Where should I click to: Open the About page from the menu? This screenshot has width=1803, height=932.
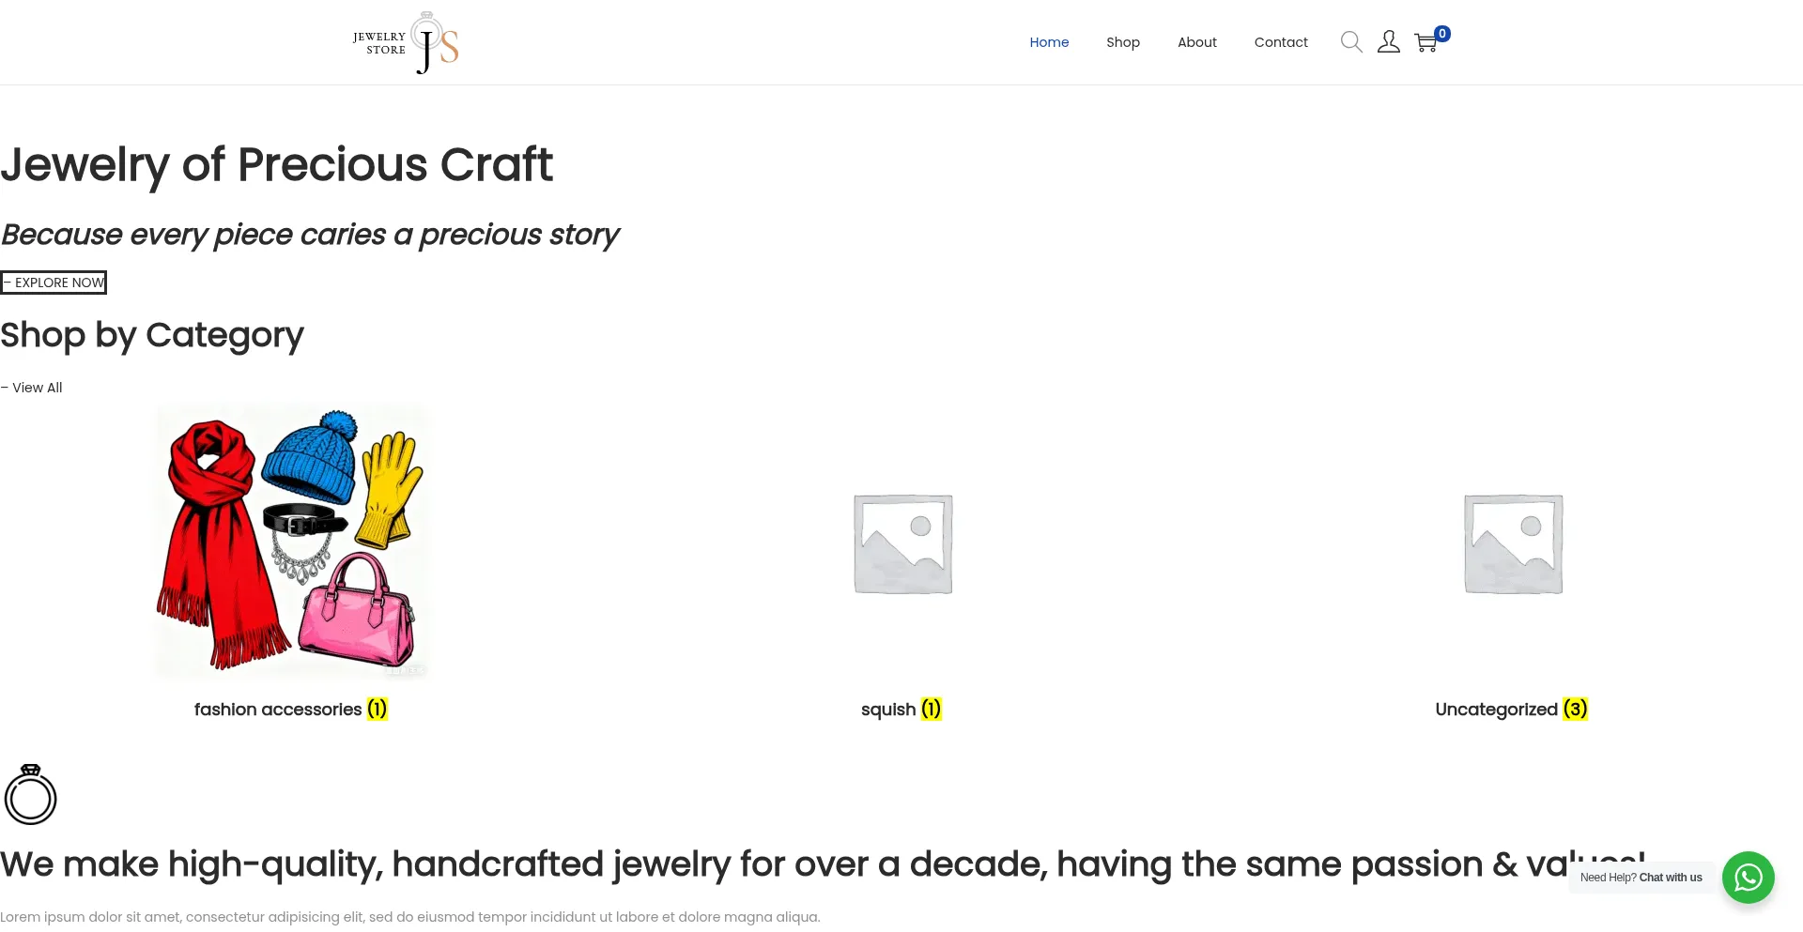[x=1196, y=41]
